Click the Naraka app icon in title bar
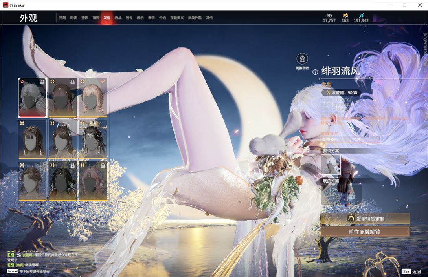This screenshot has width=428, height=277. coord(6,5)
